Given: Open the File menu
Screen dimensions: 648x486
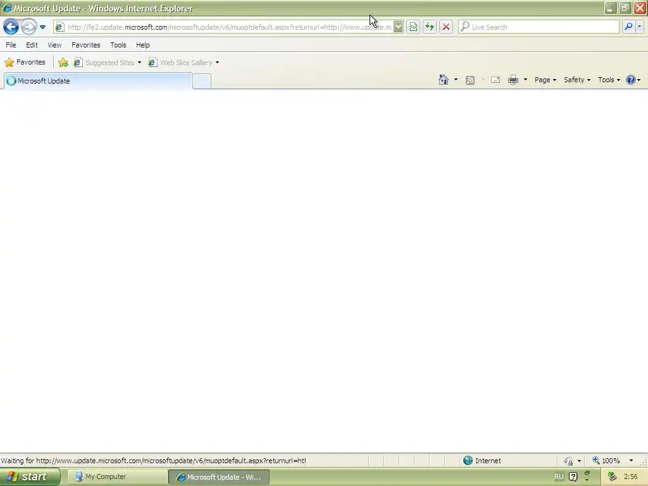Looking at the screenshot, I should pyautogui.click(x=11, y=45).
